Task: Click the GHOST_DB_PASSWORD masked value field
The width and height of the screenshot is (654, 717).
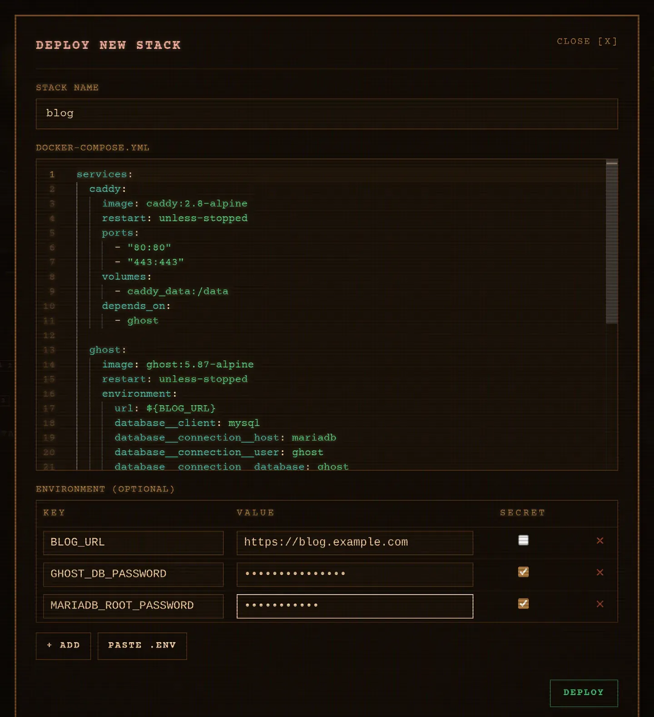Action: [x=355, y=575]
